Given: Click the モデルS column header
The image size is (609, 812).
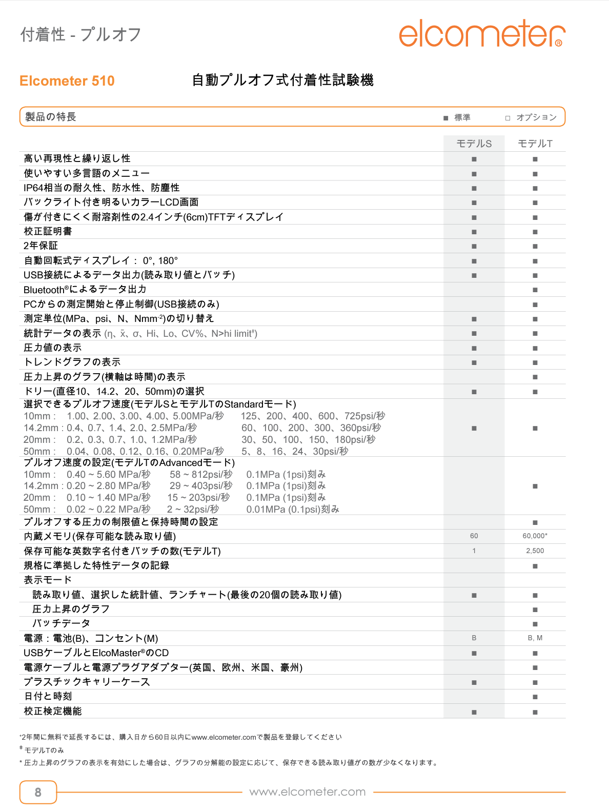Looking at the screenshot, I should pos(474,144).
